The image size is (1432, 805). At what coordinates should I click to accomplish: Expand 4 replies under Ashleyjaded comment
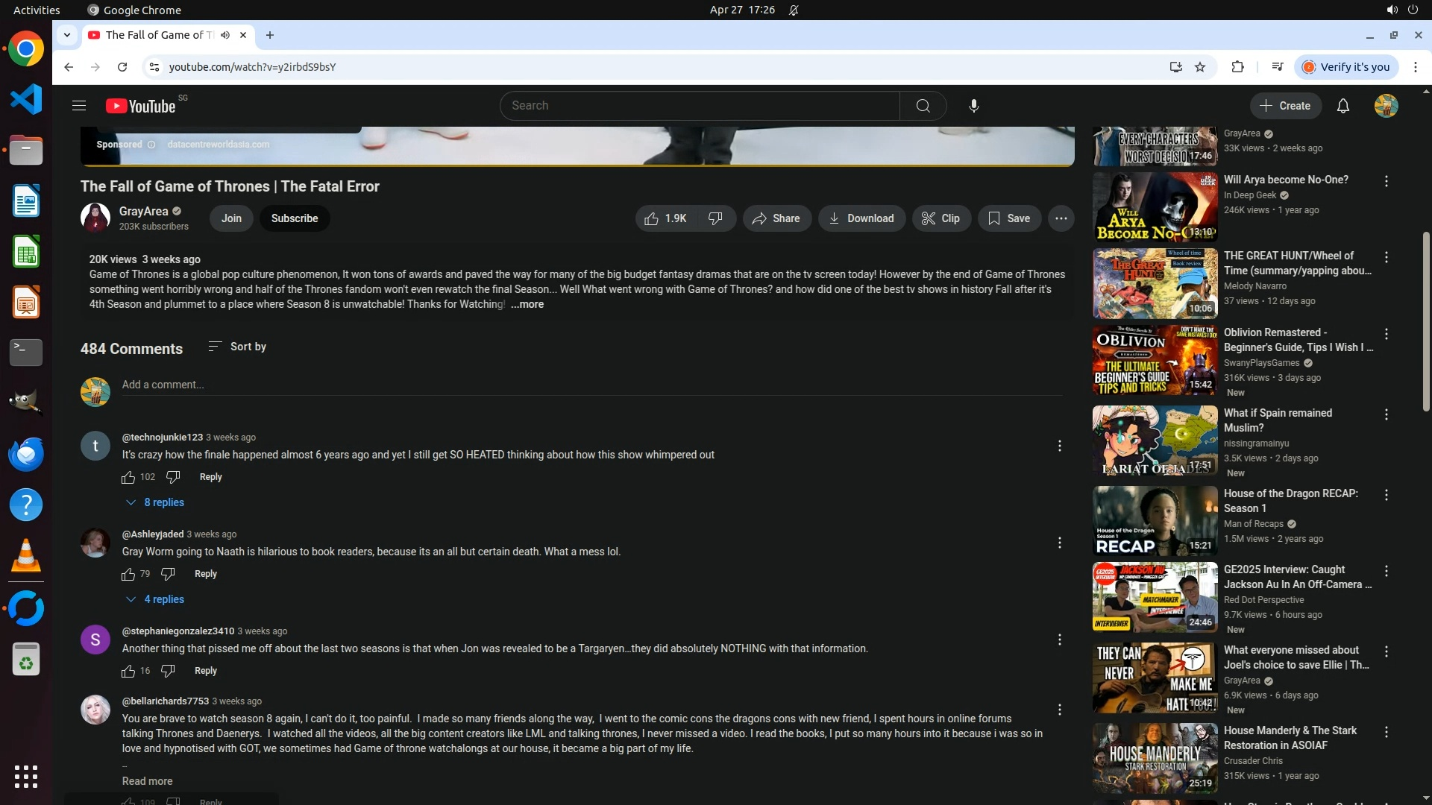[x=155, y=599]
